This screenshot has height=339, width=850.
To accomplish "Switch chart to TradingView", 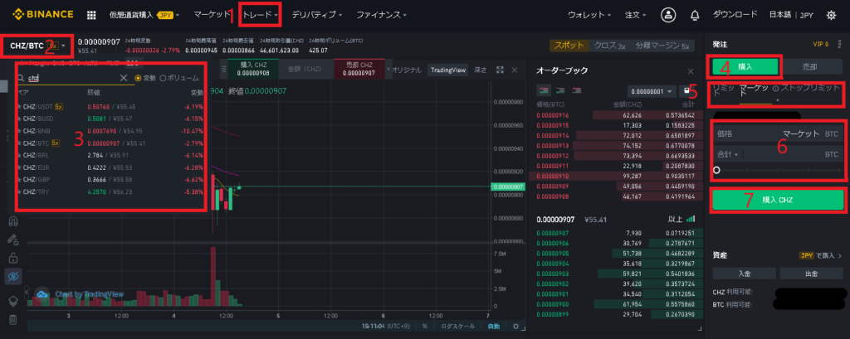I will click(449, 70).
